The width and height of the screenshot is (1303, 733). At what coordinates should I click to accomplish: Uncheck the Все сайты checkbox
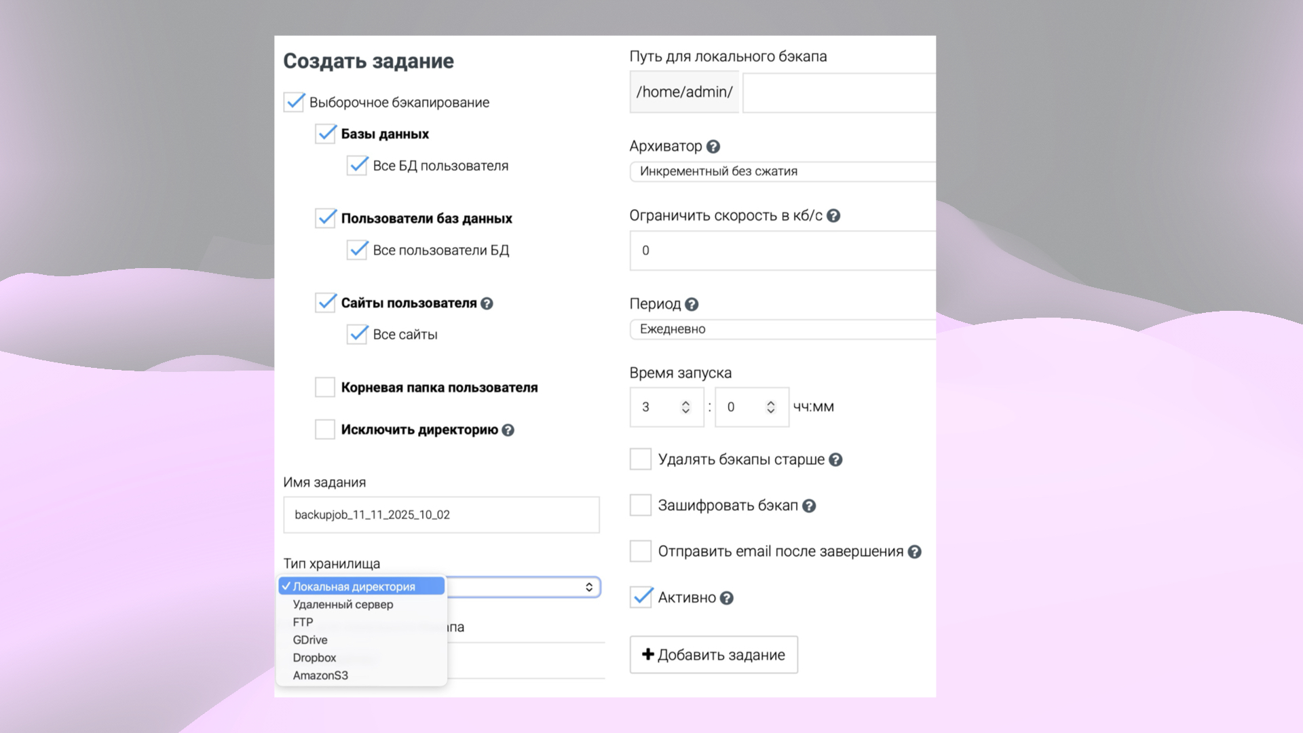point(358,334)
